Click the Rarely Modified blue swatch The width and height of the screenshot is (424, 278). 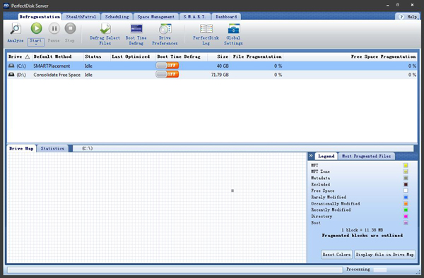[406, 197]
